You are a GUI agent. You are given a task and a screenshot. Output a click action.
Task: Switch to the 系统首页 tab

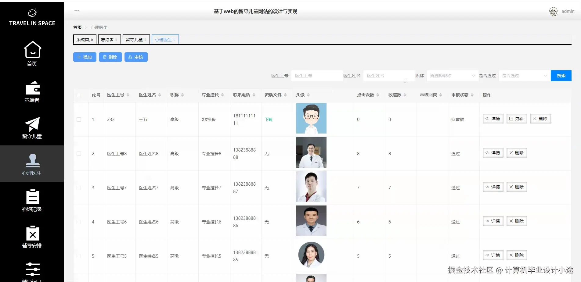(x=85, y=40)
